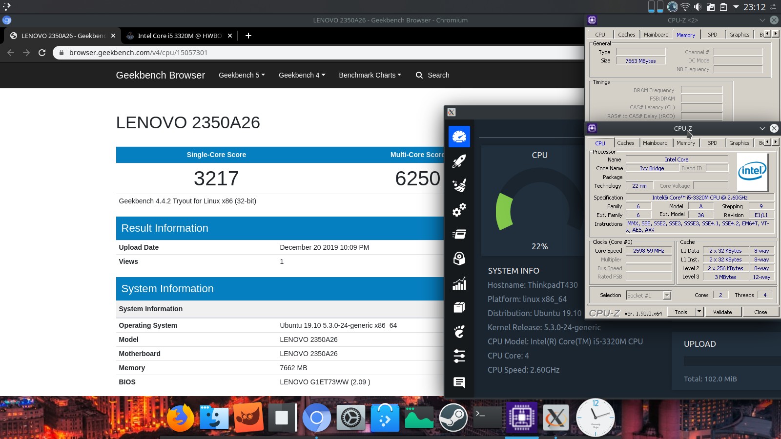Screen dimensions: 781x439
Task: Switch to Mainboard tab in front CPU-Z
Action: (655, 143)
